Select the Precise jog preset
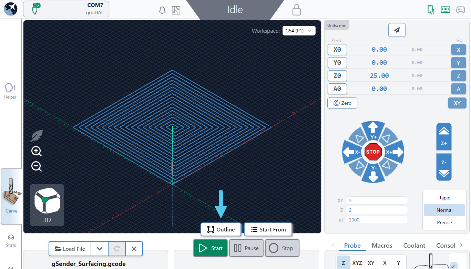The width and height of the screenshot is (471, 269). coord(444,223)
